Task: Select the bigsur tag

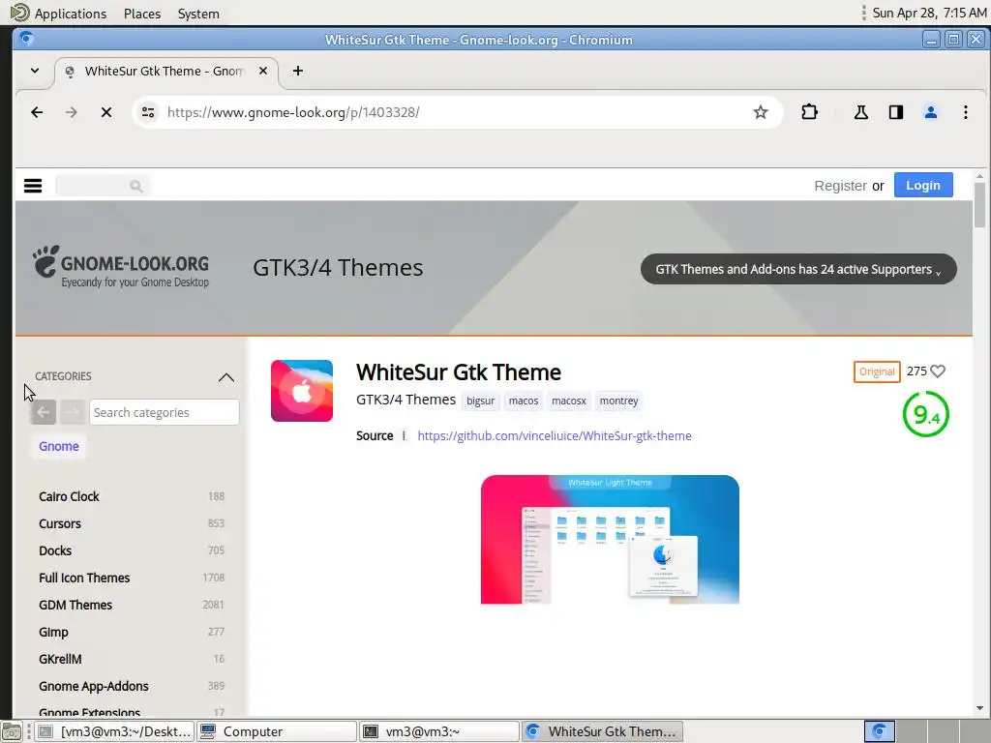Action: pos(480,401)
